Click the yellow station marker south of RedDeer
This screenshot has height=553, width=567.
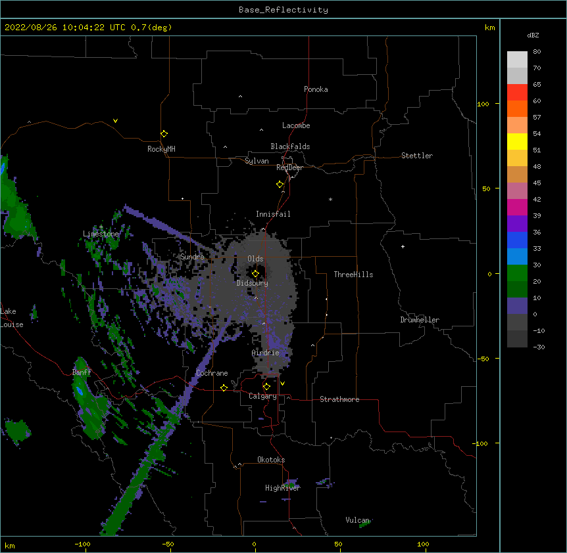[280, 185]
